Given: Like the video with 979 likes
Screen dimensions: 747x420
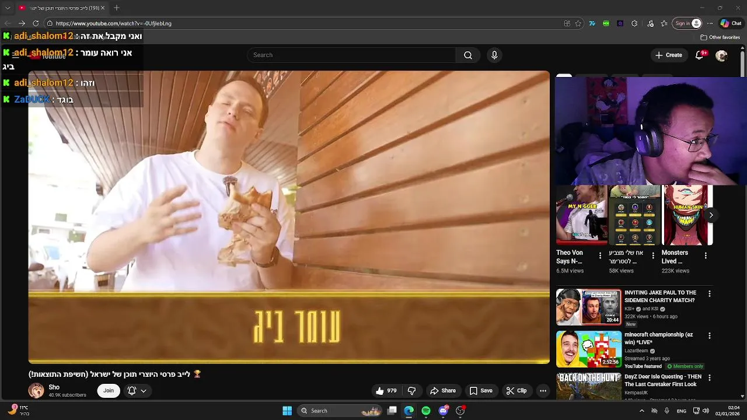Looking at the screenshot, I should coord(386,391).
